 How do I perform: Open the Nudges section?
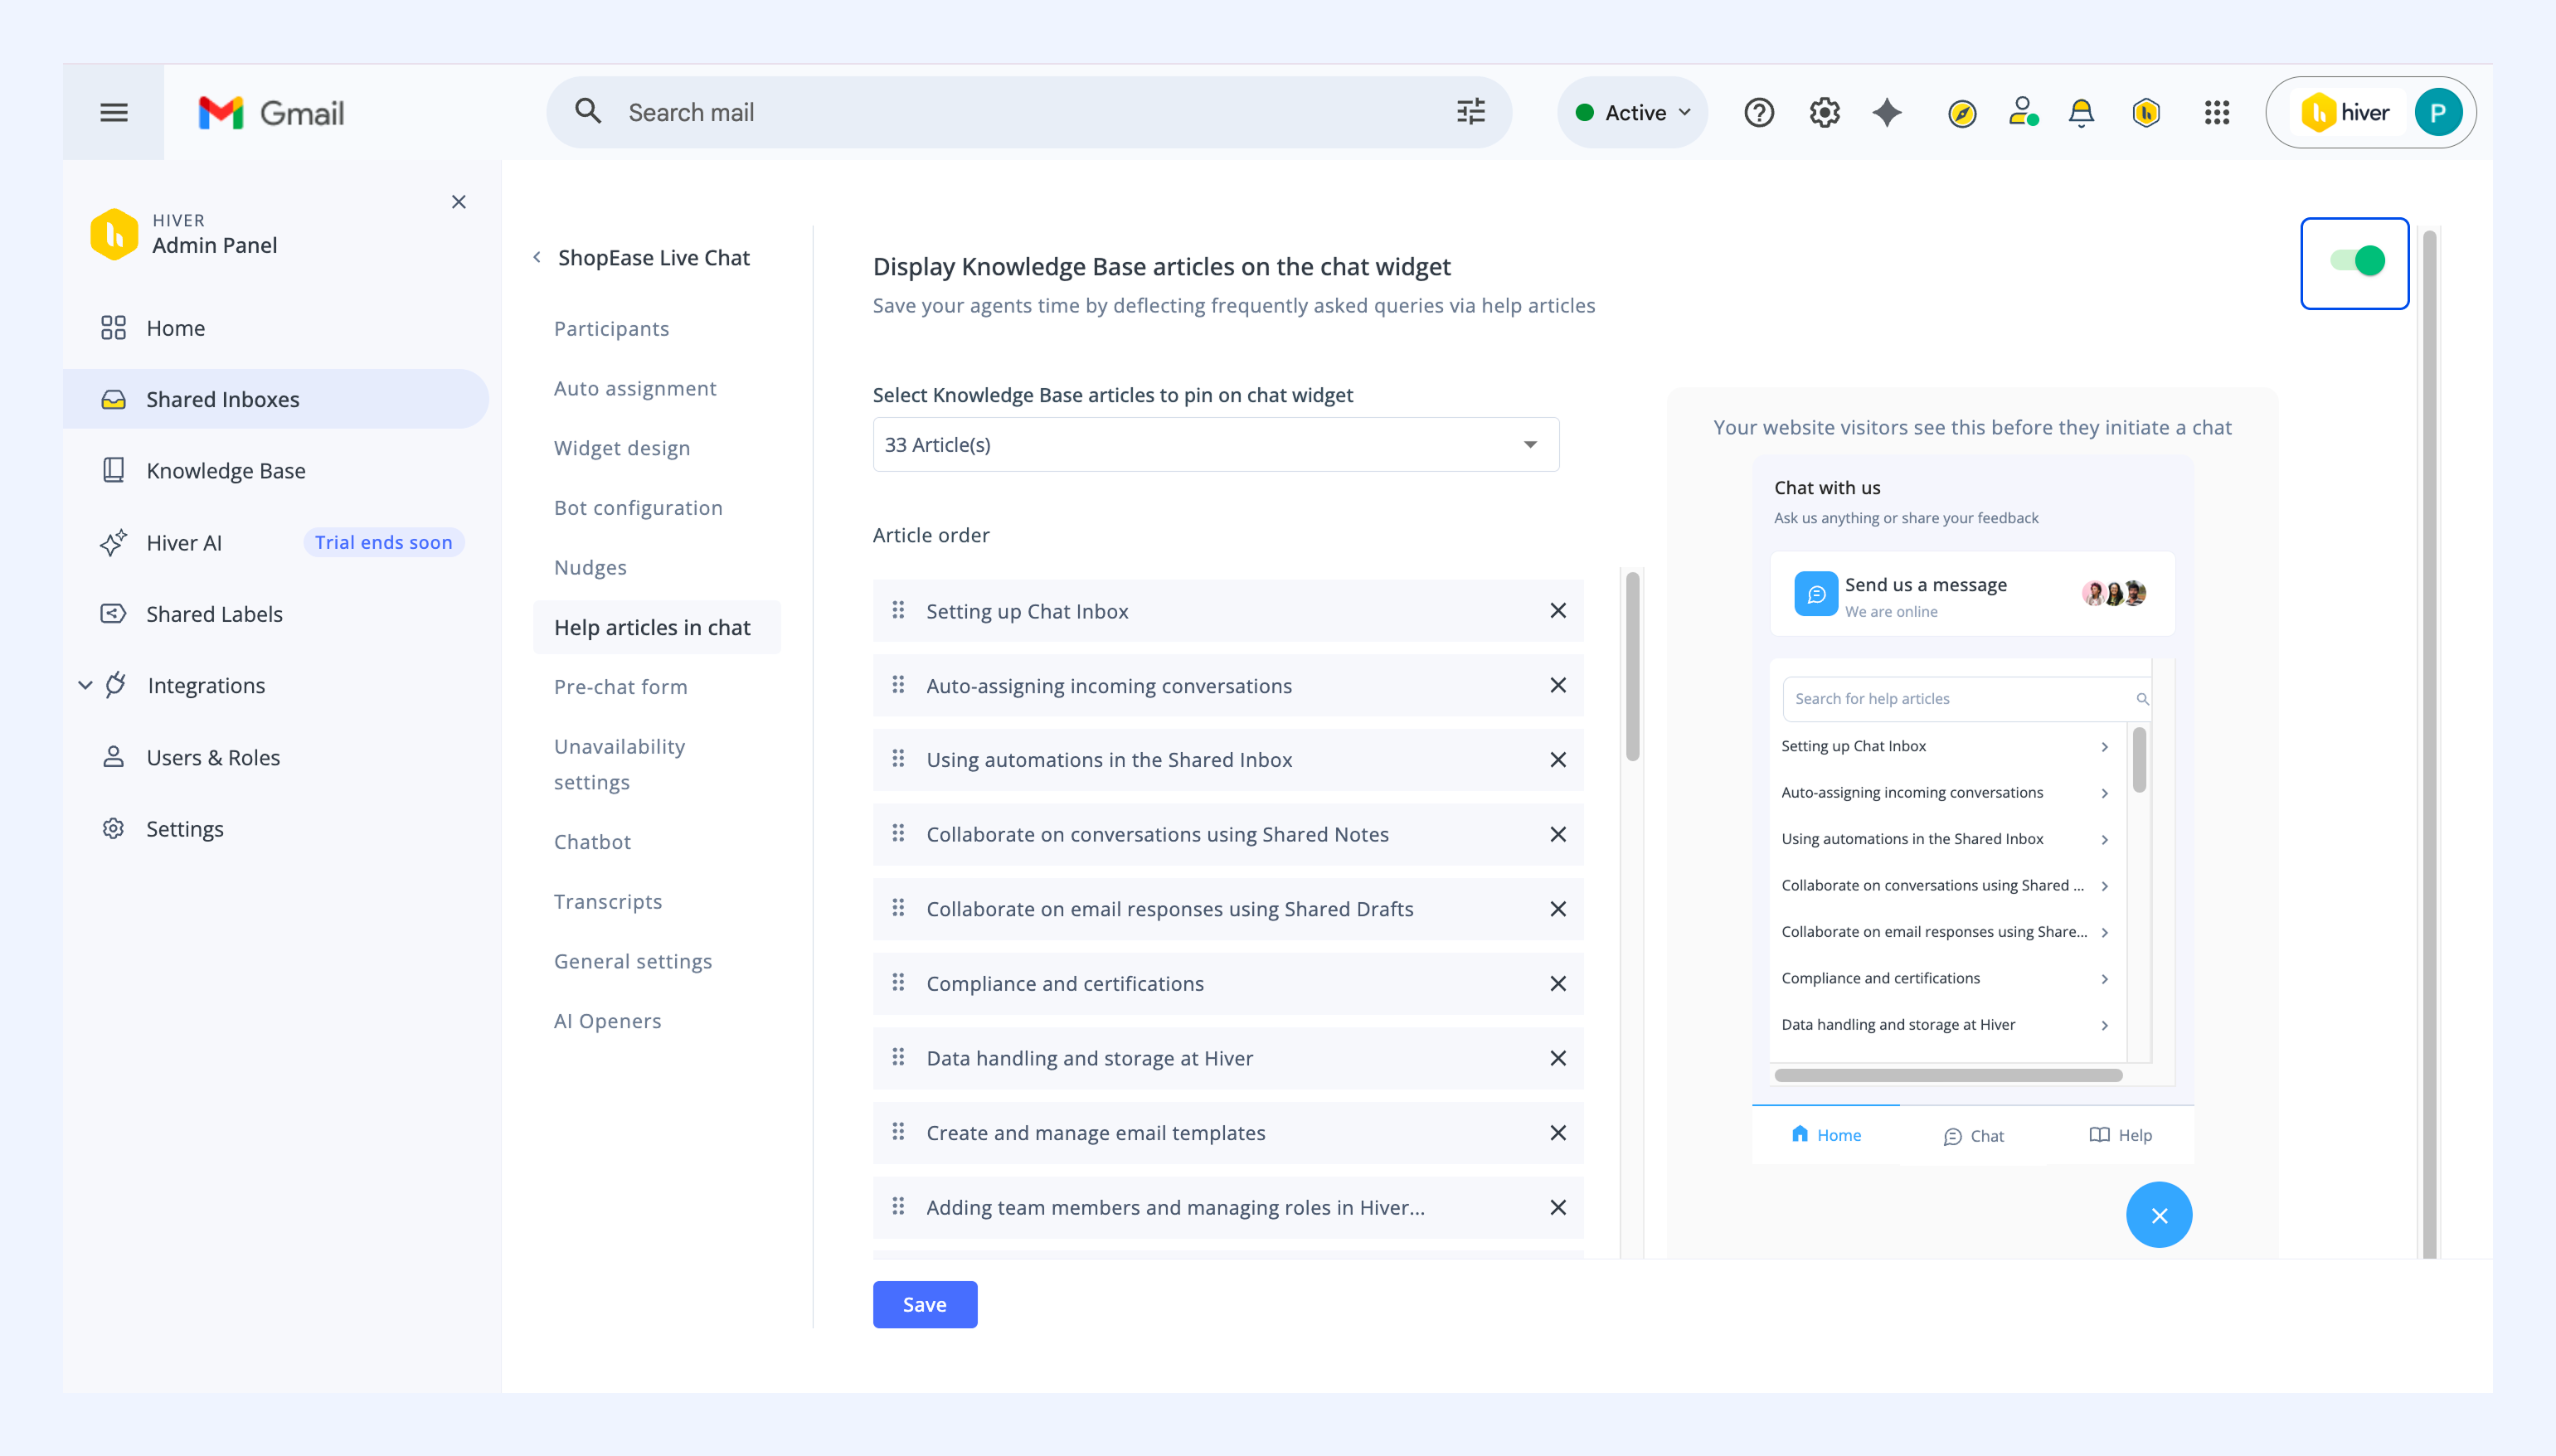pyautogui.click(x=590, y=568)
